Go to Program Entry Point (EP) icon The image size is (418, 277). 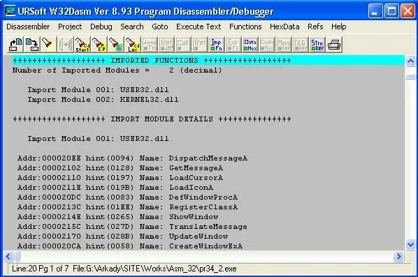[99, 45]
